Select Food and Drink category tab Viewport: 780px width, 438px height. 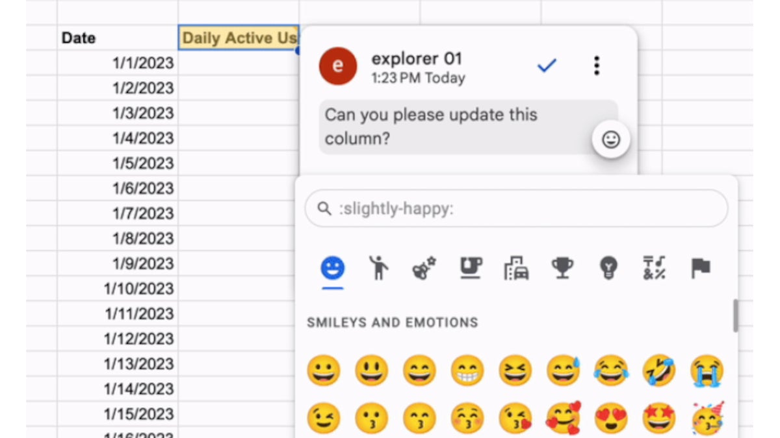(471, 267)
